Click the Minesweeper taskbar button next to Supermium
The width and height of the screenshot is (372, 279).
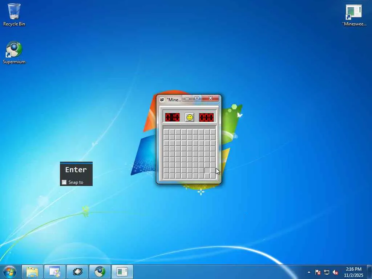(122, 272)
